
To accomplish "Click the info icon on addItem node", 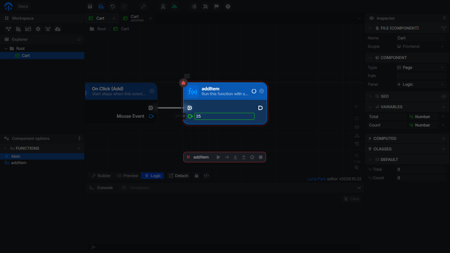I will (262, 91).
